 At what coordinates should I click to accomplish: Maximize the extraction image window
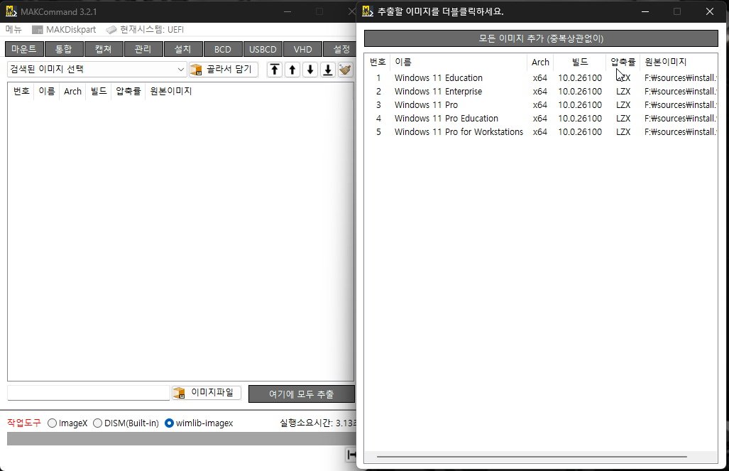click(677, 11)
